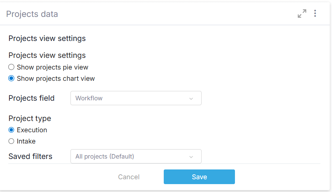Click the Saved filters label
Viewport: 332px width, 192px height.
[30, 156]
